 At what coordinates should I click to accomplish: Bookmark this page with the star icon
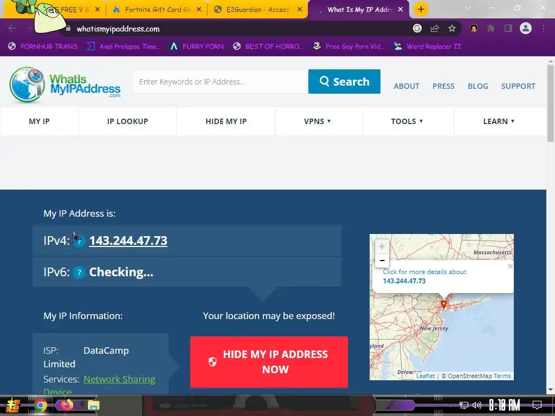tap(451, 28)
